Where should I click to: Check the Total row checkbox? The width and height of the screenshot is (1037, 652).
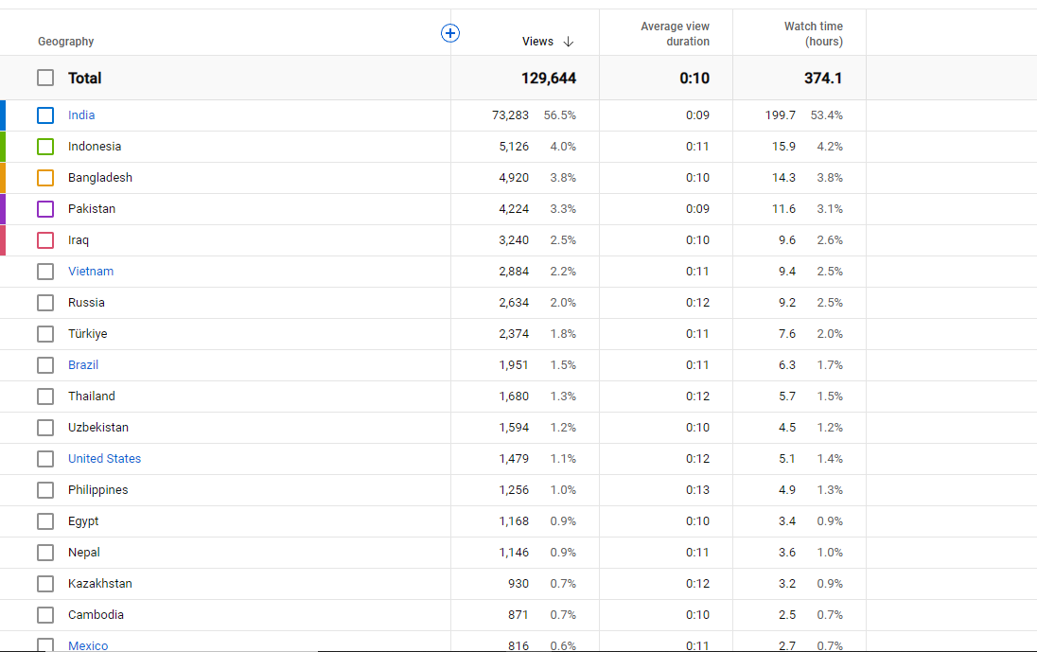(45, 78)
